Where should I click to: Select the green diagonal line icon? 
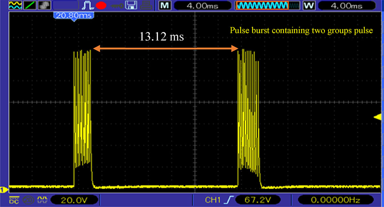click(x=30, y=5)
